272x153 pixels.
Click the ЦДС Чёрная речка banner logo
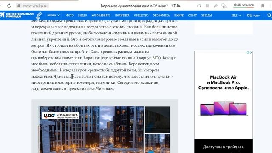61,116
